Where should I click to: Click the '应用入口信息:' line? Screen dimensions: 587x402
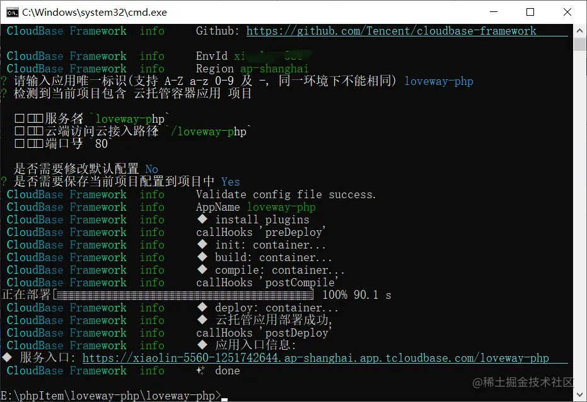tap(247, 345)
